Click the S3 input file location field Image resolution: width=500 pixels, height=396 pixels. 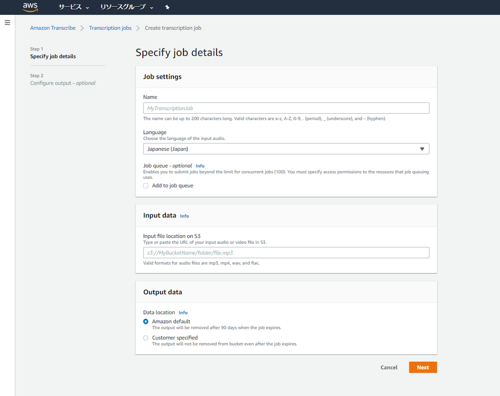click(286, 253)
